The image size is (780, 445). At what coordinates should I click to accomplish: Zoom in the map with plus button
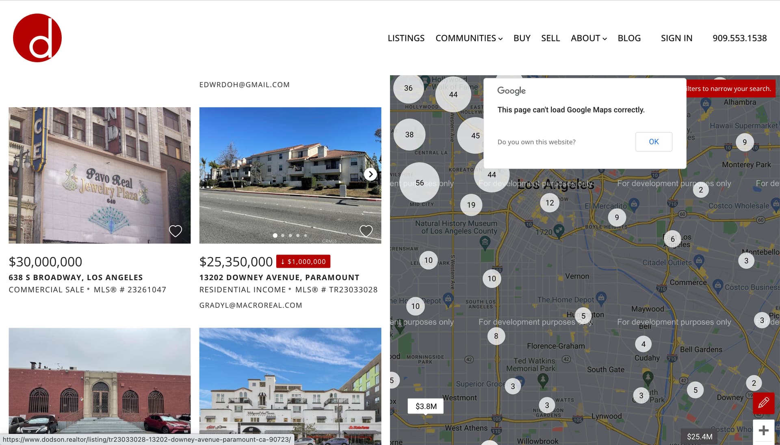tap(763, 430)
